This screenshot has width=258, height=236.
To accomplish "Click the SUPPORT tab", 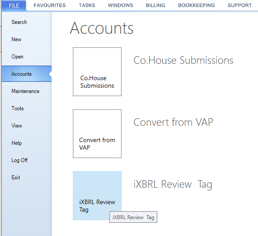I will pyautogui.click(x=239, y=5).
